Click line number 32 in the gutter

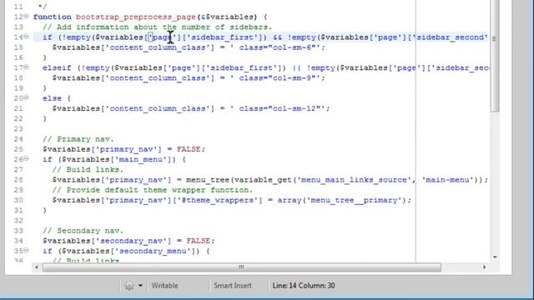coord(18,221)
